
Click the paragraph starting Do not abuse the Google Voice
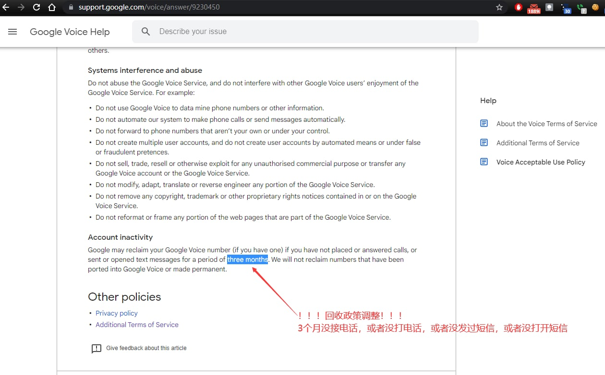[x=253, y=88]
